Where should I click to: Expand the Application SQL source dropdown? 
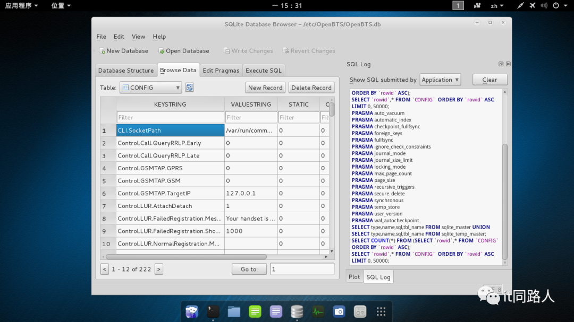coord(440,80)
